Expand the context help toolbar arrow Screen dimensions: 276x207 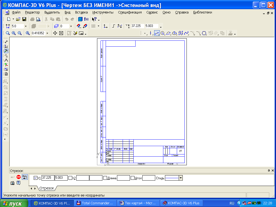point(99,20)
